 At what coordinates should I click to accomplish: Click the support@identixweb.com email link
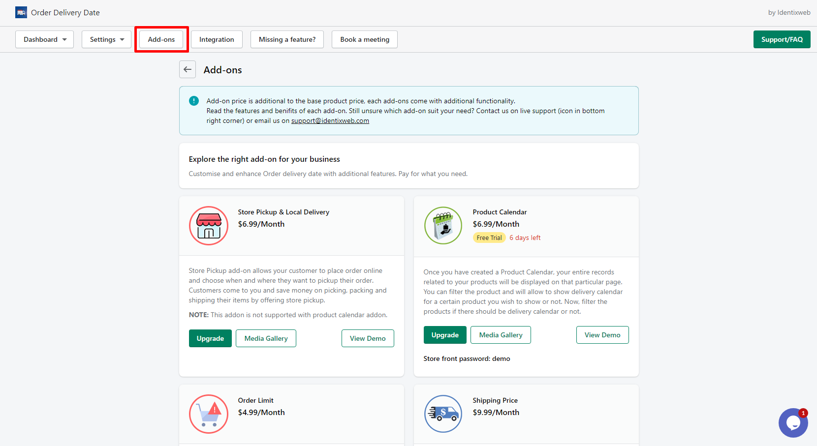[x=330, y=121]
